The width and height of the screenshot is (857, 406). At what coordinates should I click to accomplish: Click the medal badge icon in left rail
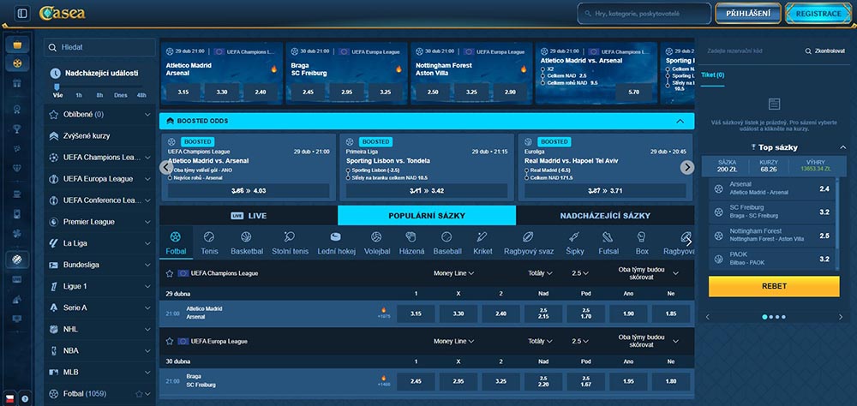(x=17, y=110)
